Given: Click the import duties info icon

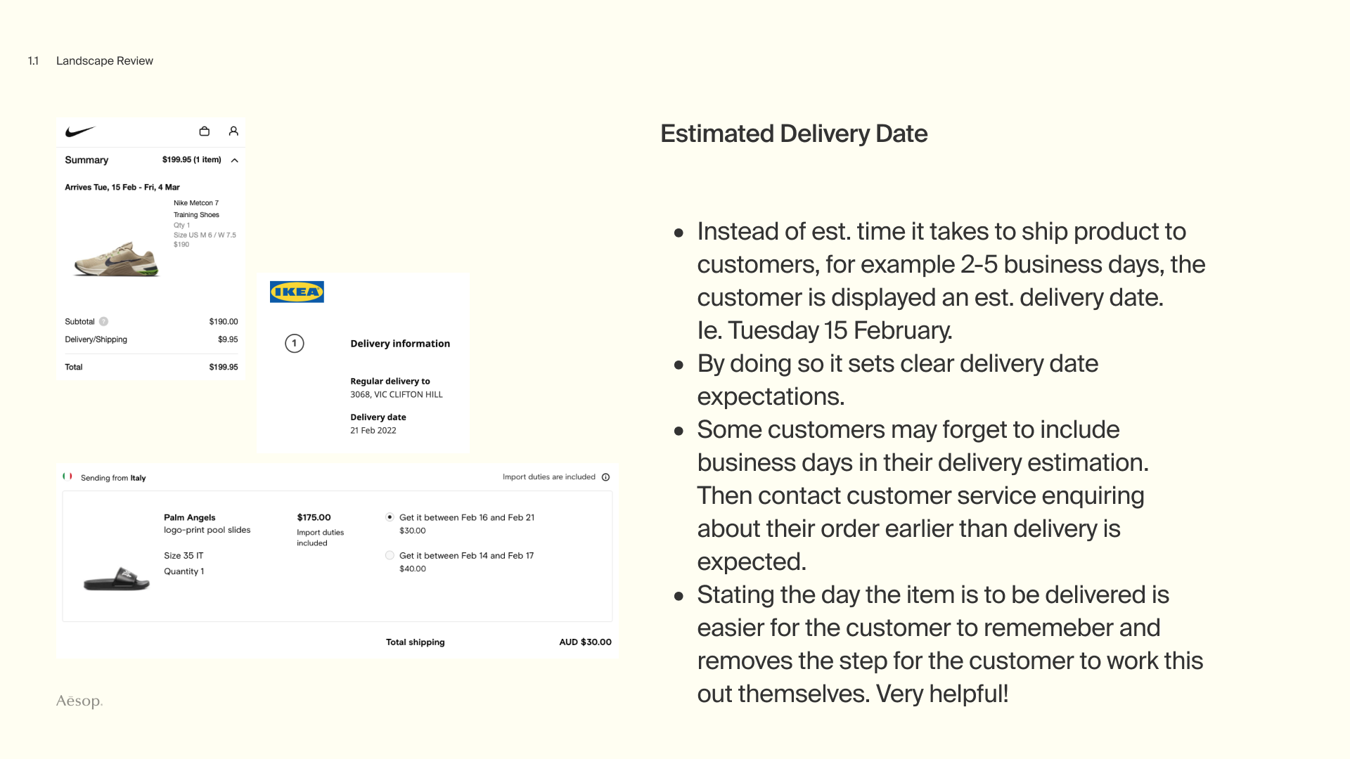Looking at the screenshot, I should [x=605, y=477].
